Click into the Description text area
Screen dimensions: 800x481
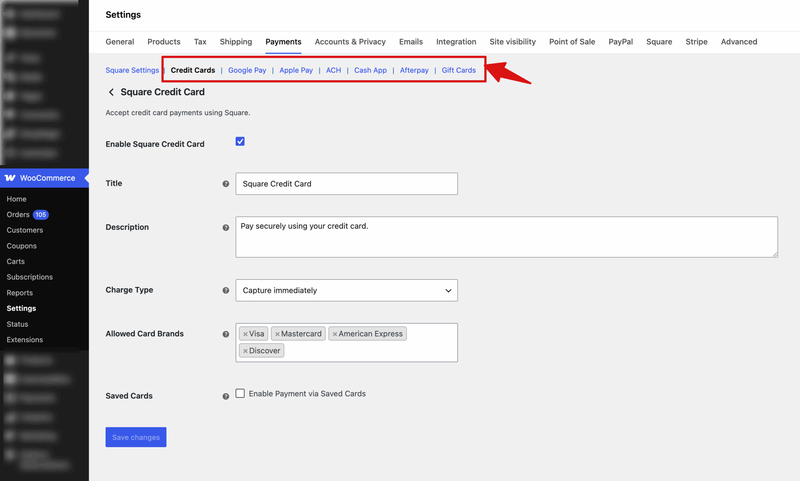click(x=507, y=237)
